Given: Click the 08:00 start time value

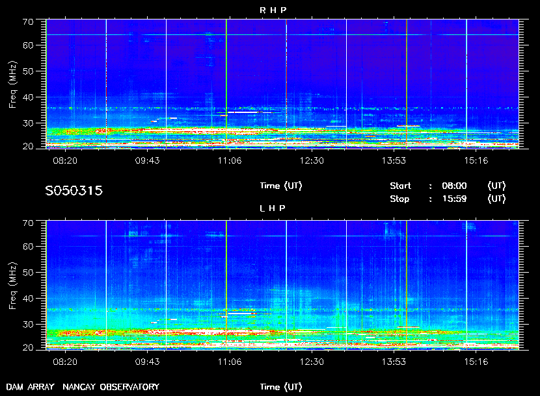Looking at the screenshot, I should pos(454,186).
